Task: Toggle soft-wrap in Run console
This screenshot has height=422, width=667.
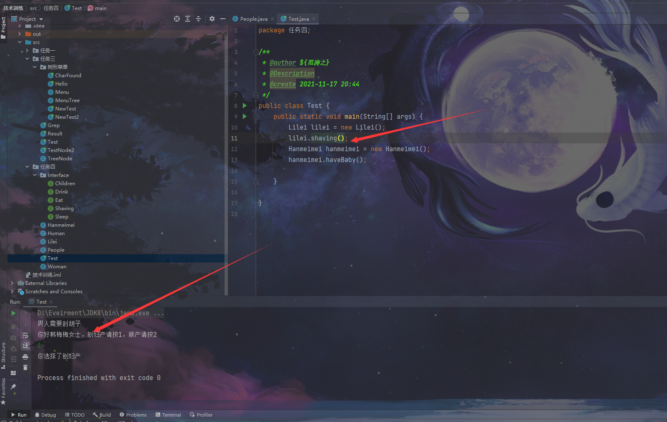Action: point(25,335)
